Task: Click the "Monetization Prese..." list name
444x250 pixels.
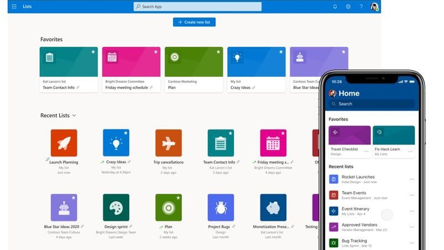Action: [271, 227]
